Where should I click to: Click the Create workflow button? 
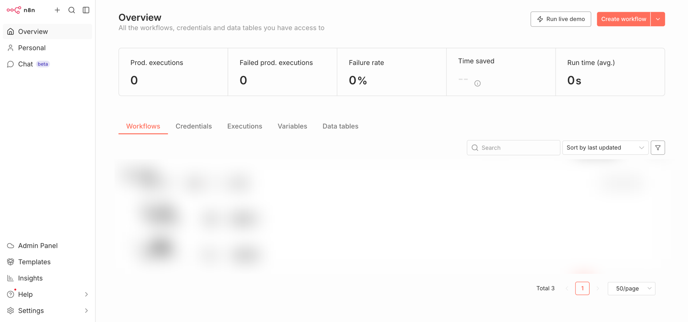pyautogui.click(x=623, y=19)
